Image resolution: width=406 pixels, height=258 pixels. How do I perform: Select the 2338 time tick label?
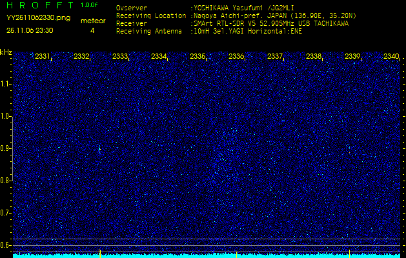pos(314,57)
